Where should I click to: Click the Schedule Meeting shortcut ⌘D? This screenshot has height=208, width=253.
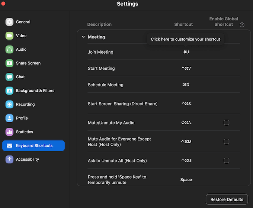(186, 85)
